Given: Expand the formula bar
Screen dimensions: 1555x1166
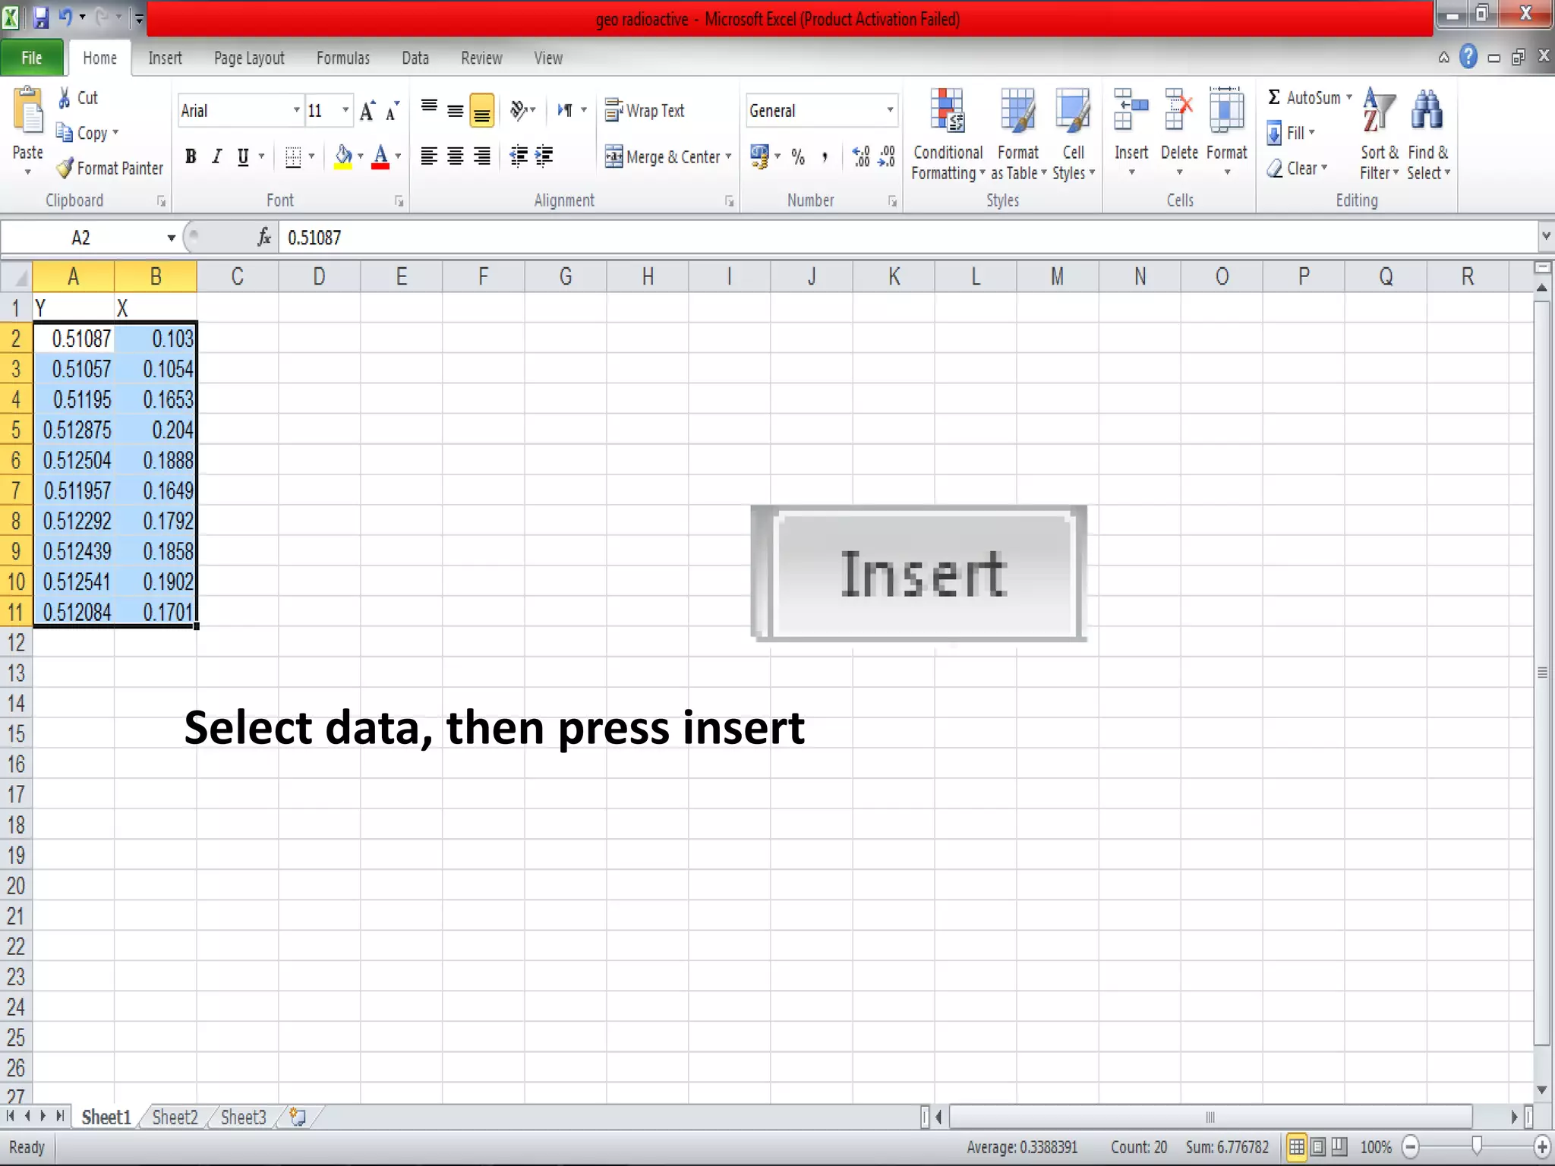Looking at the screenshot, I should pyautogui.click(x=1546, y=237).
